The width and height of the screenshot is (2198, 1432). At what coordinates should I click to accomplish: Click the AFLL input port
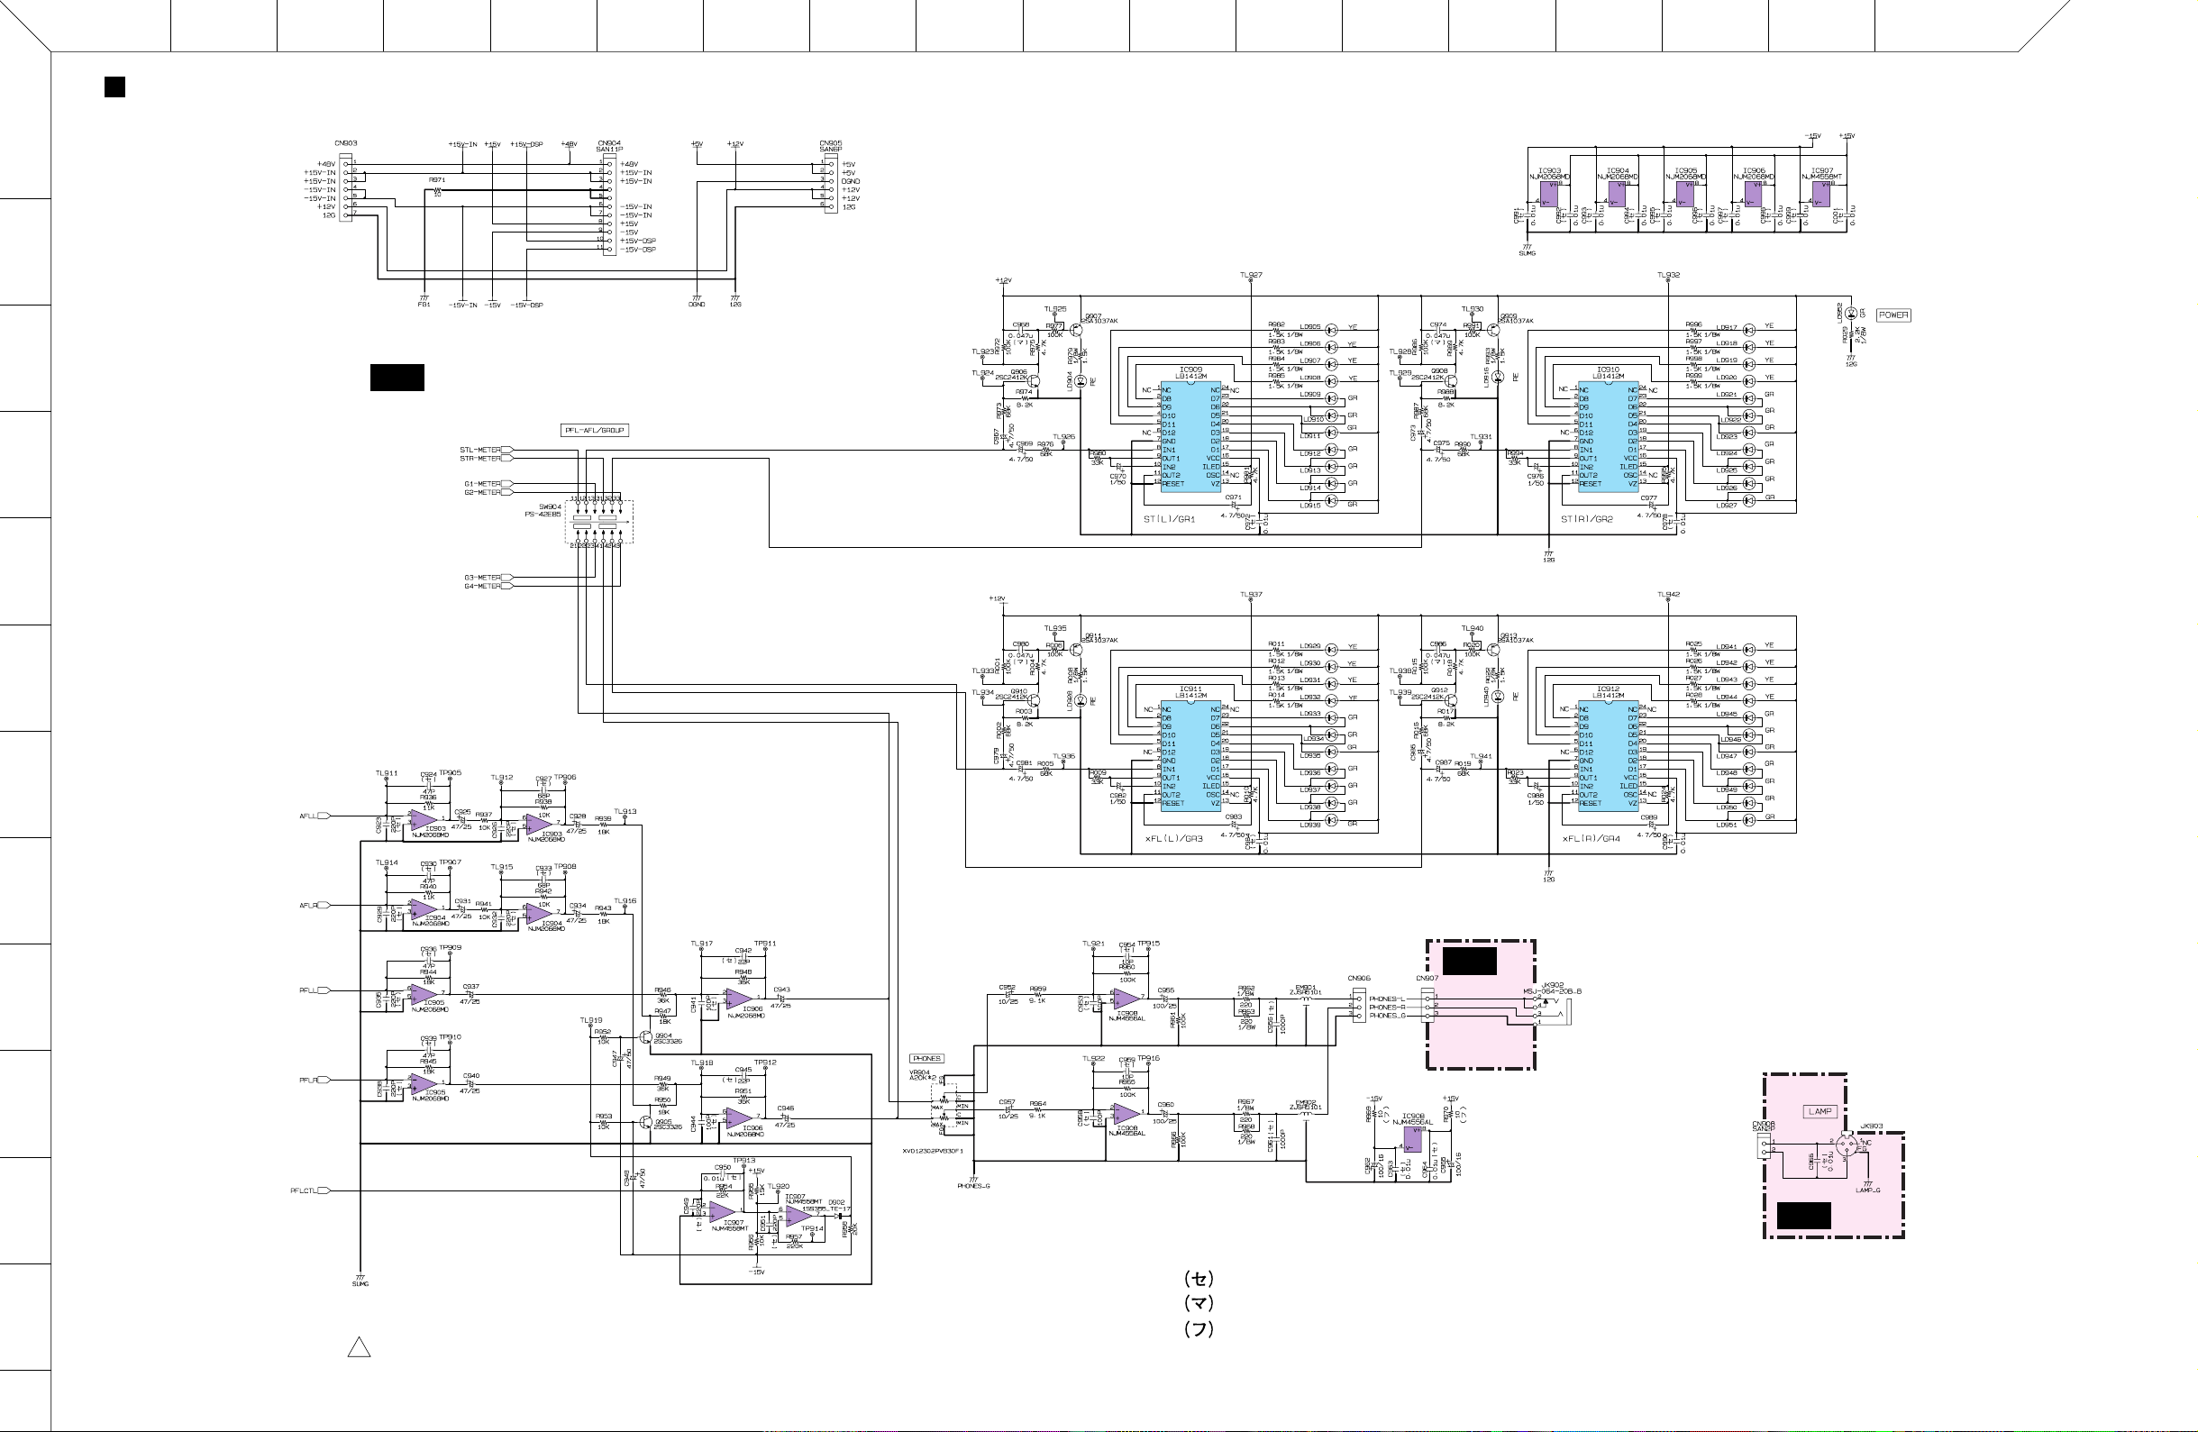point(323,816)
